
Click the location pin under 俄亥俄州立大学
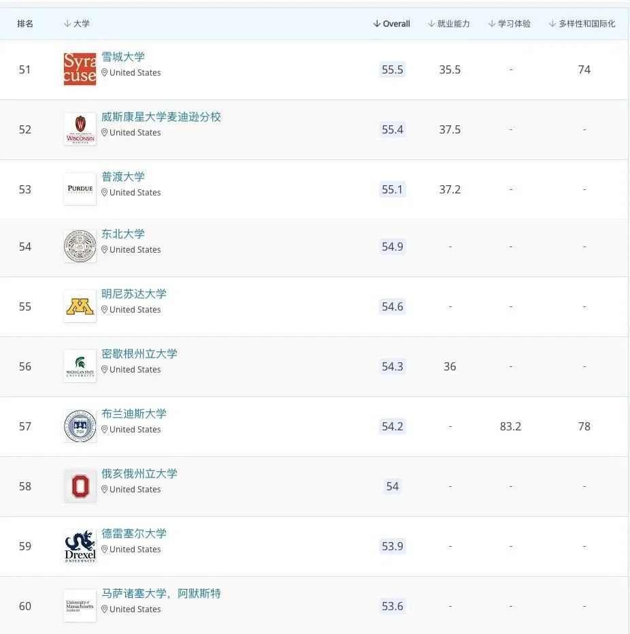tap(104, 489)
